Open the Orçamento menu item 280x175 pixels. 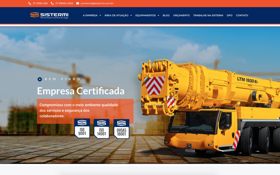[x=181, y=15]
